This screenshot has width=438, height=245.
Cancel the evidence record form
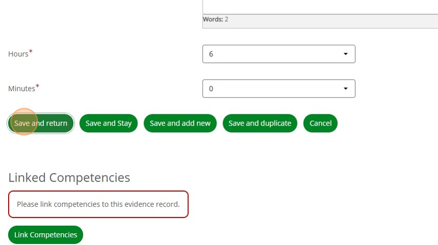[x=320, y=123]
